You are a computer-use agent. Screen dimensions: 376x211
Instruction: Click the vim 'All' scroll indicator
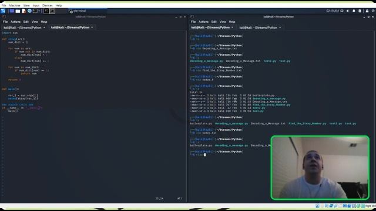click(x=179, y=198)
